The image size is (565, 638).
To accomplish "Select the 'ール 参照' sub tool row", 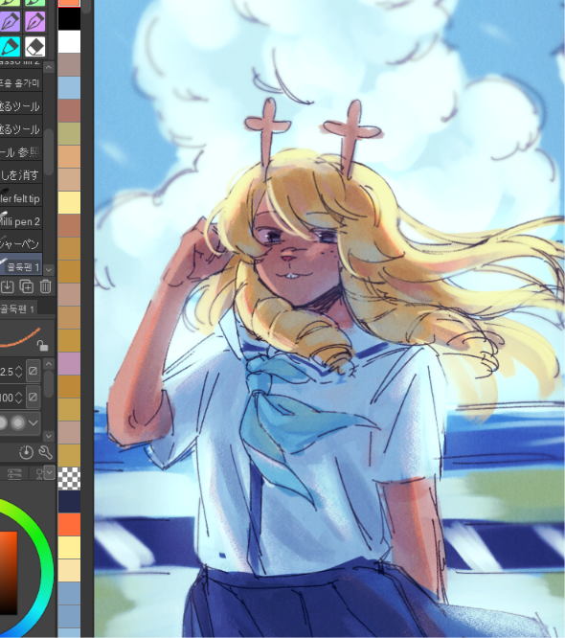I will pyautogui.click(x=21, y=152).
